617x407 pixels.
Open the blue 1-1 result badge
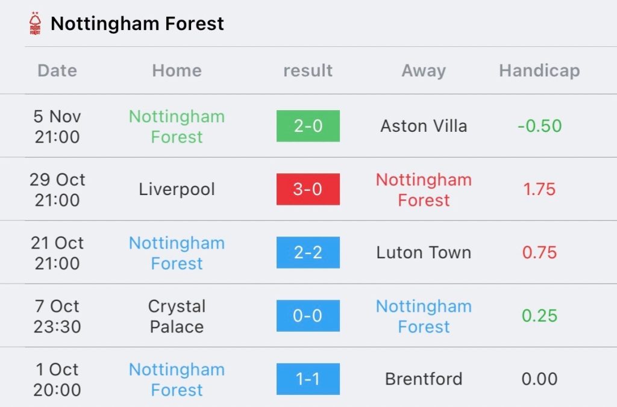point(308,379)
